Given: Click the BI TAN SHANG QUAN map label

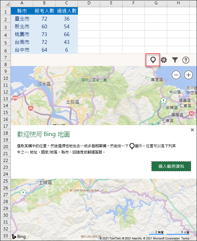Looking at the screenshot, I should pyautogui.click(x=84, y=190).
